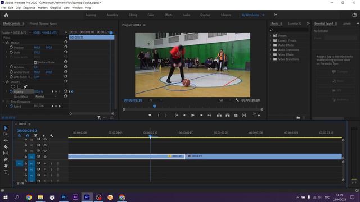Switch to the Color workspace
Screen dimensions: 360x202
click(151, 15)
